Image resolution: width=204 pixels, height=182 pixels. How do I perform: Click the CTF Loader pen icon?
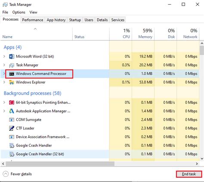[12, 128]
